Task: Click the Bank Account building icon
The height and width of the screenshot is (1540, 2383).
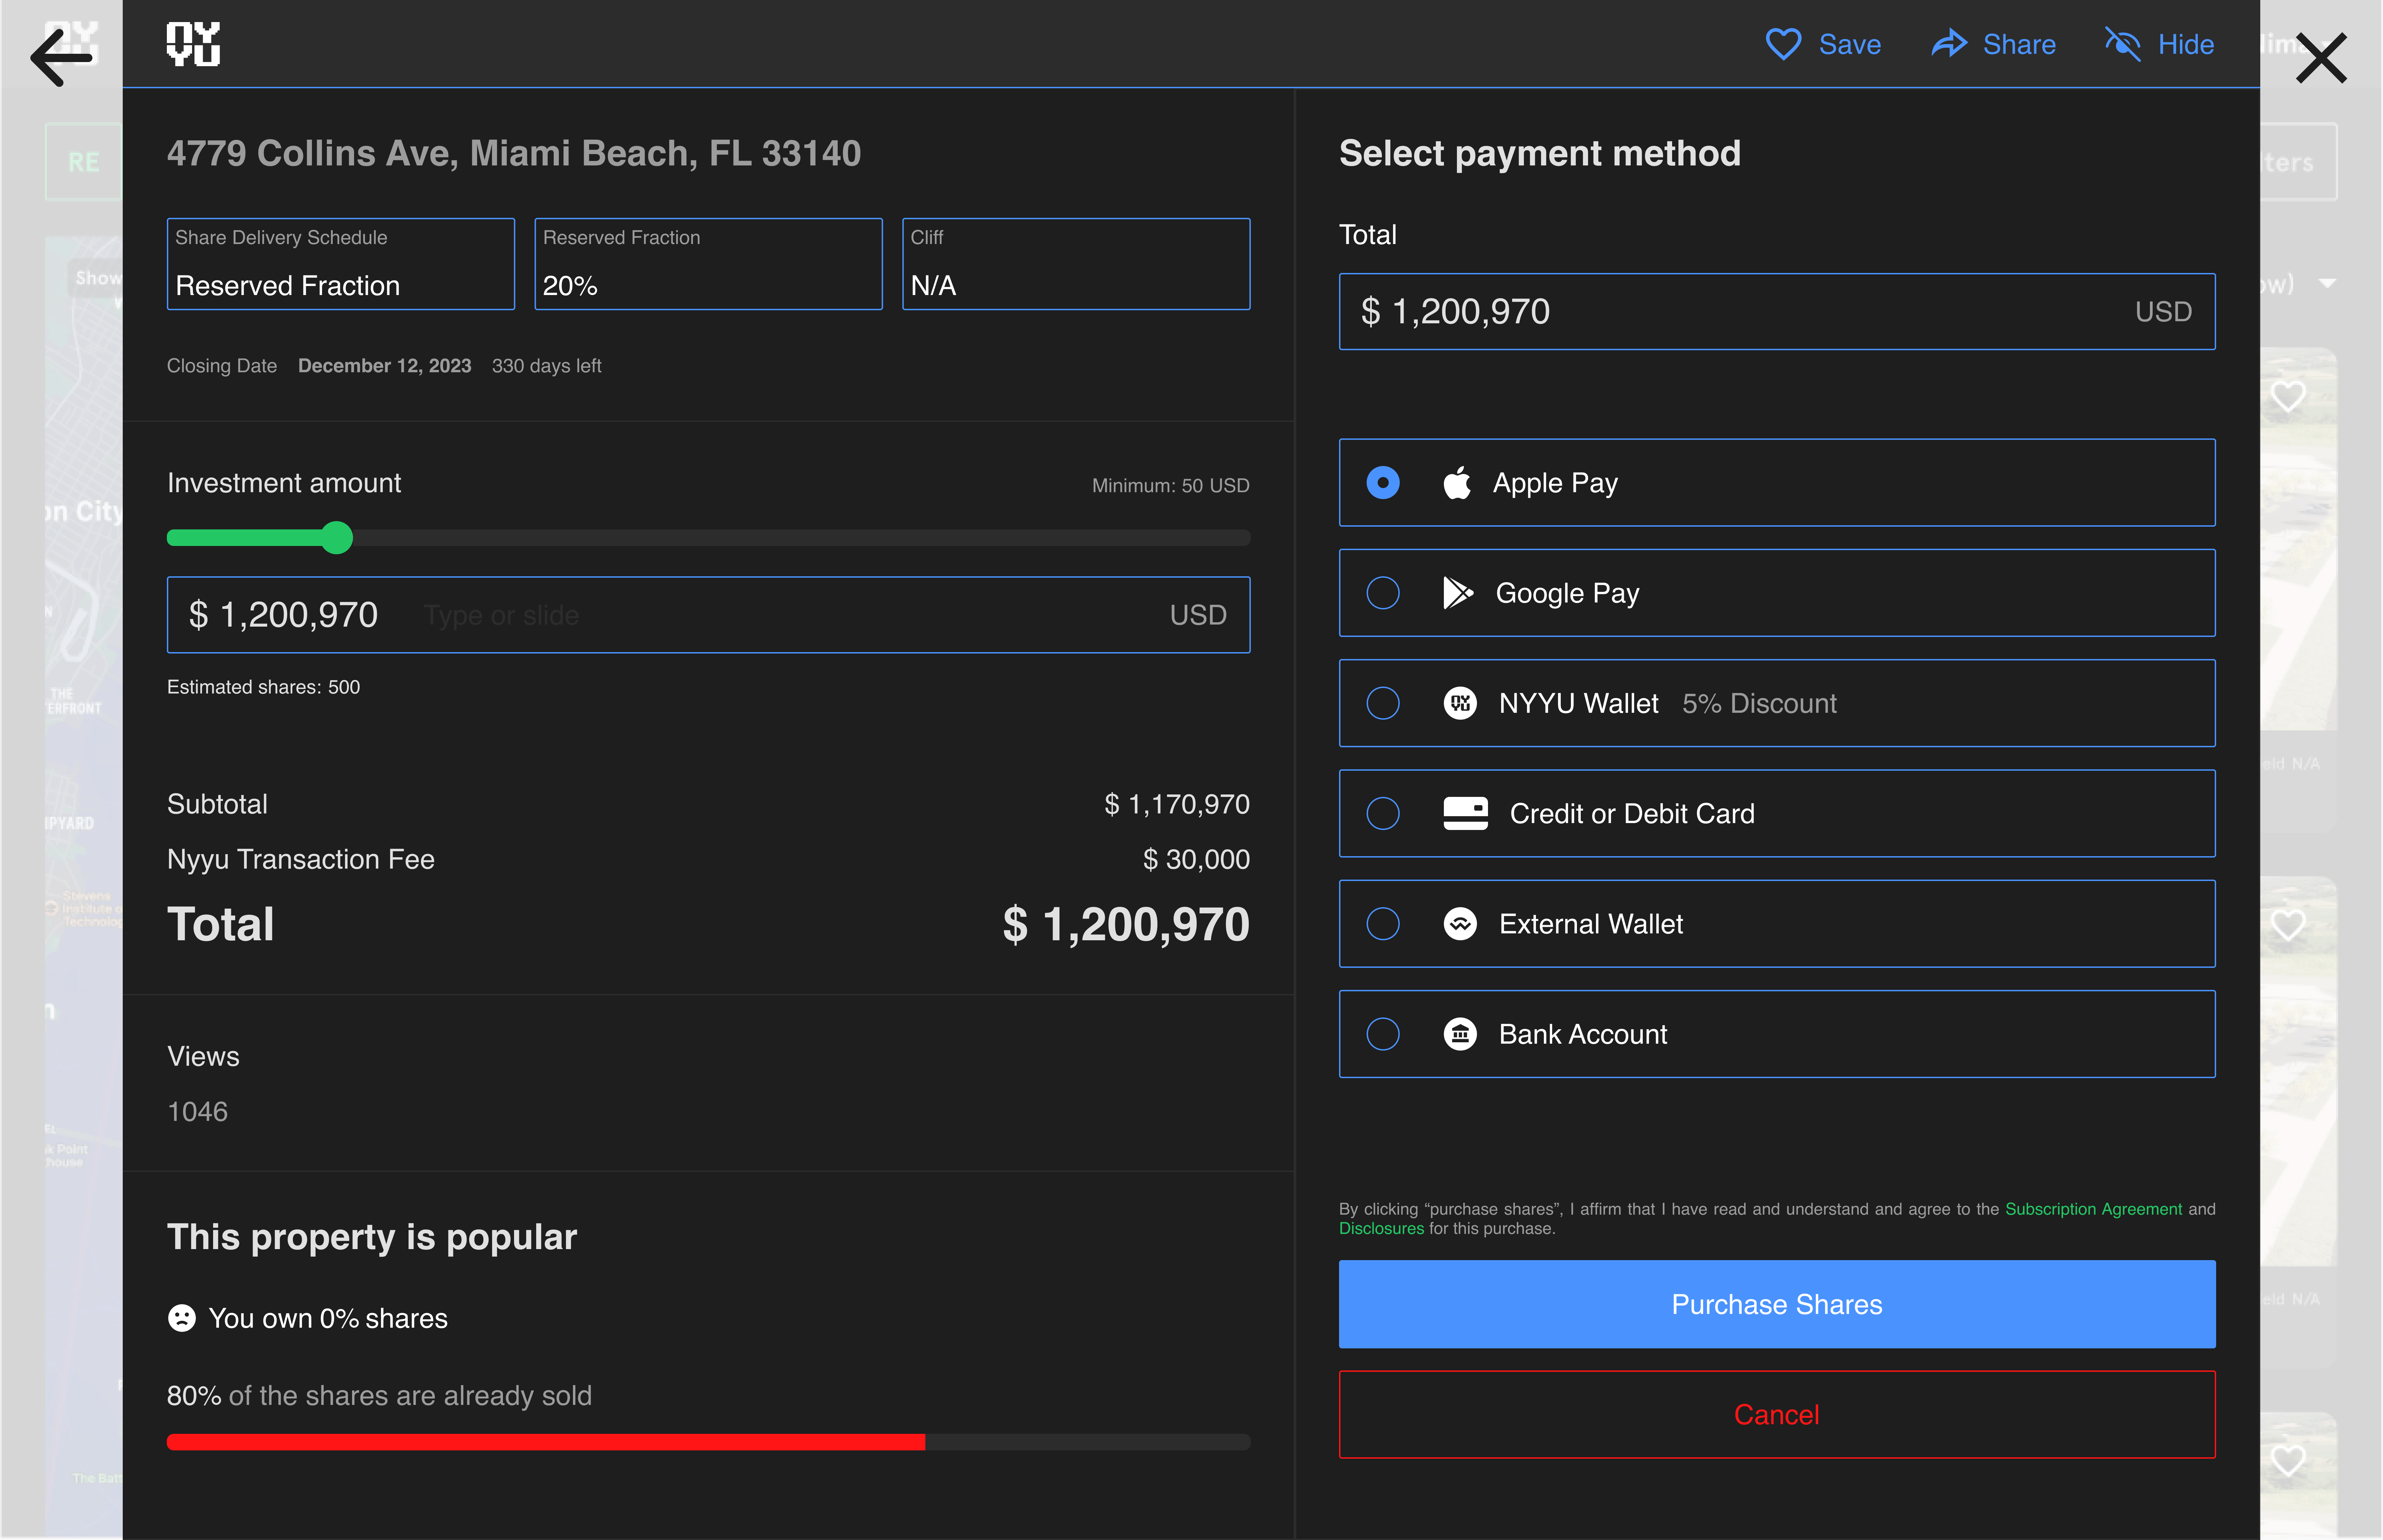Action: tap(1460, 1034)
